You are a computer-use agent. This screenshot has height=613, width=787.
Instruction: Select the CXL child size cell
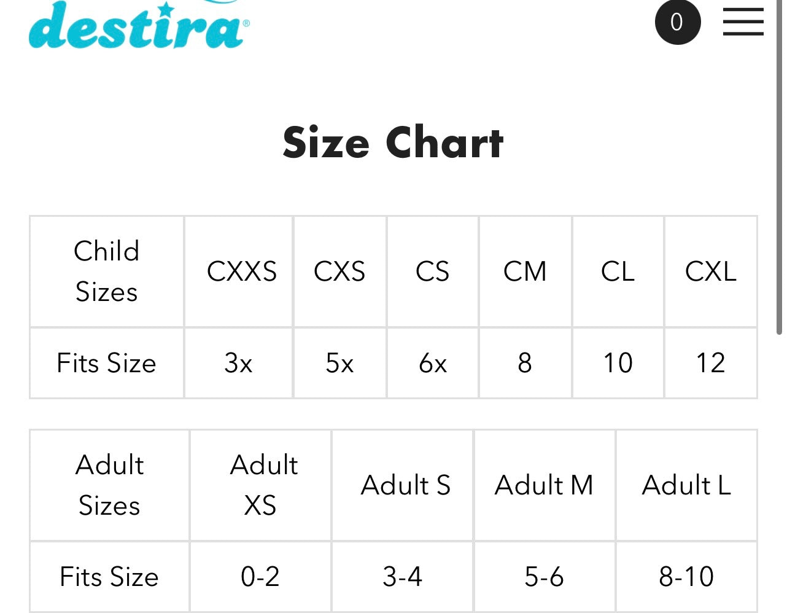710,271
